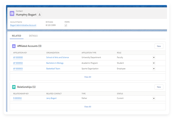Click the Role column header
The image size is (173, 119).
coord(119,53)
